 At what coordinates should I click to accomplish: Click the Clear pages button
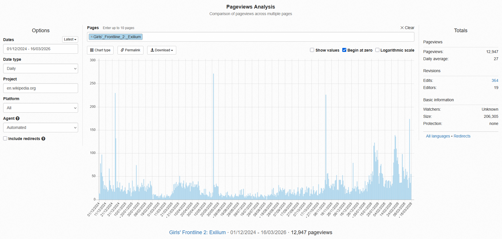click(x=407, y=28)
